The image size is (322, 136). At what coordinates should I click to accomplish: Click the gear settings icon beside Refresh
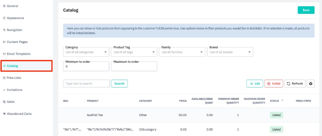click(x=310, y=84)
